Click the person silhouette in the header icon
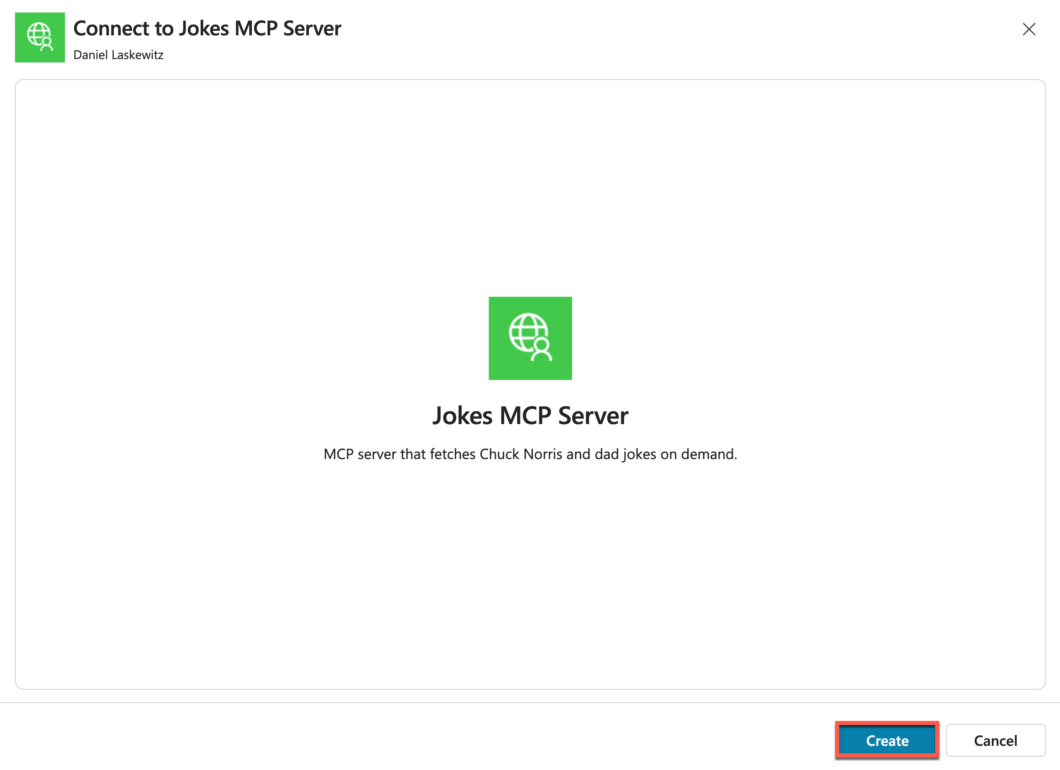Viewport: 1060px width, 770px height. click(x=47, y=45)
